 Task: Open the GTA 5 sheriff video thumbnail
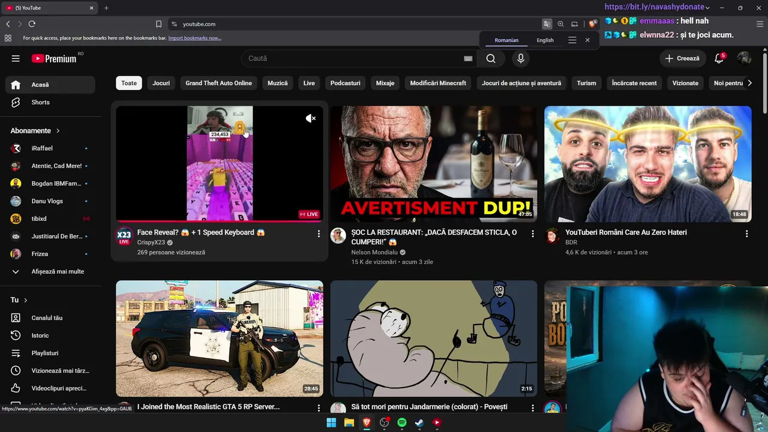[220, 338]
